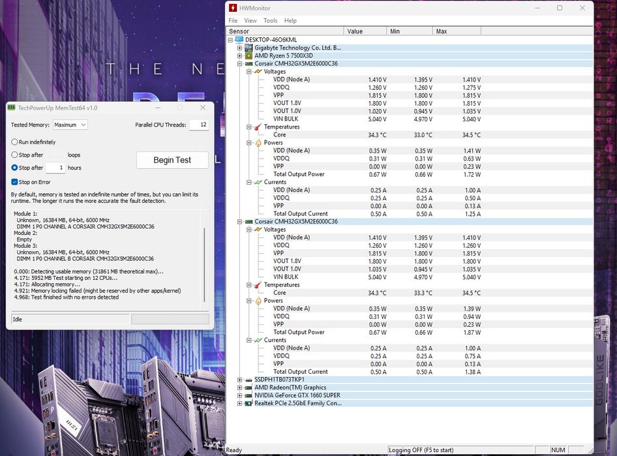The height and width of the screenshot is (456, 617).
Task: Select the Run indefinitely radio button
Action: pos(14,142)
